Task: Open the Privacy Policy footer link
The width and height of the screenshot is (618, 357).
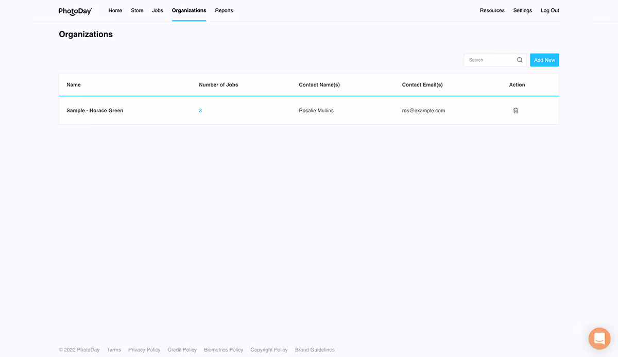Action: pyautogui.click(x=144, y=350)
